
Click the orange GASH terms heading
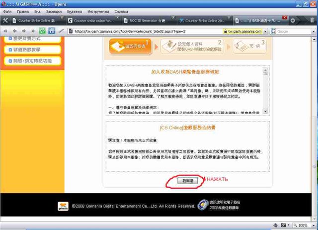(185, 72)
